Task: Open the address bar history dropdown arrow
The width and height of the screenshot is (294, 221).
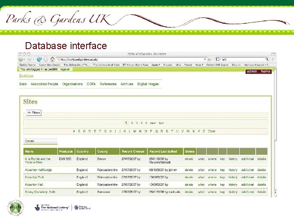Action: tap(205, 59)
